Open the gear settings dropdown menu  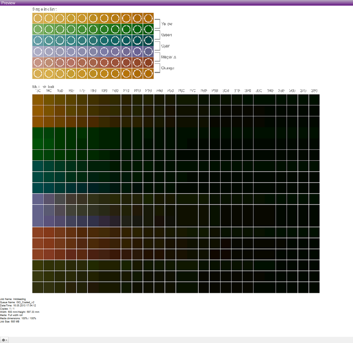4,340
